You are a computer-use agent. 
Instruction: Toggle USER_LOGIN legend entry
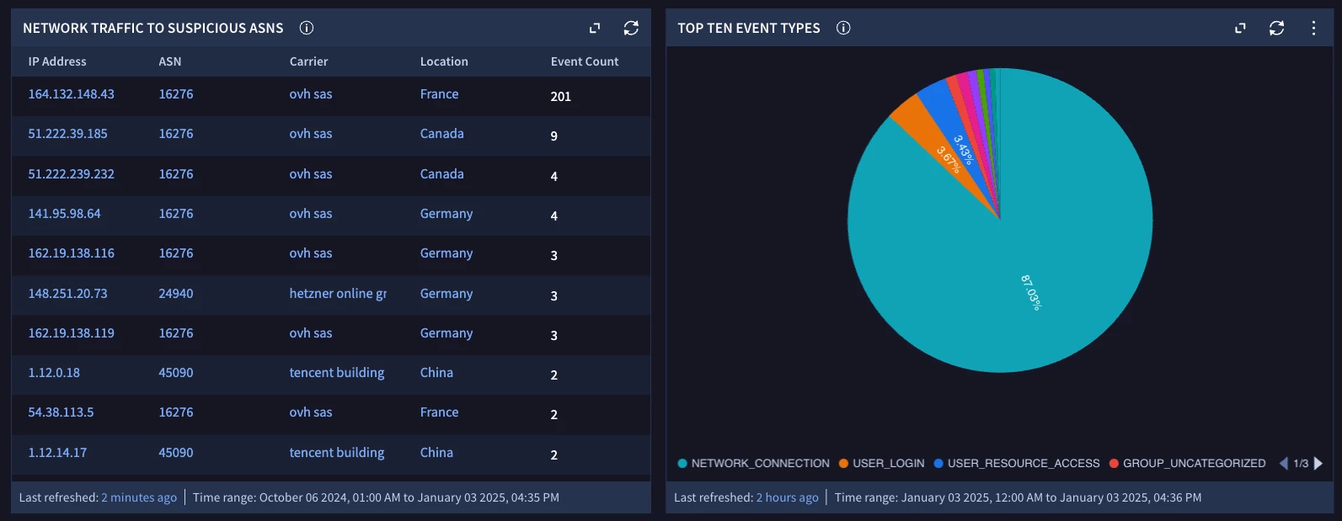[882, 463]
